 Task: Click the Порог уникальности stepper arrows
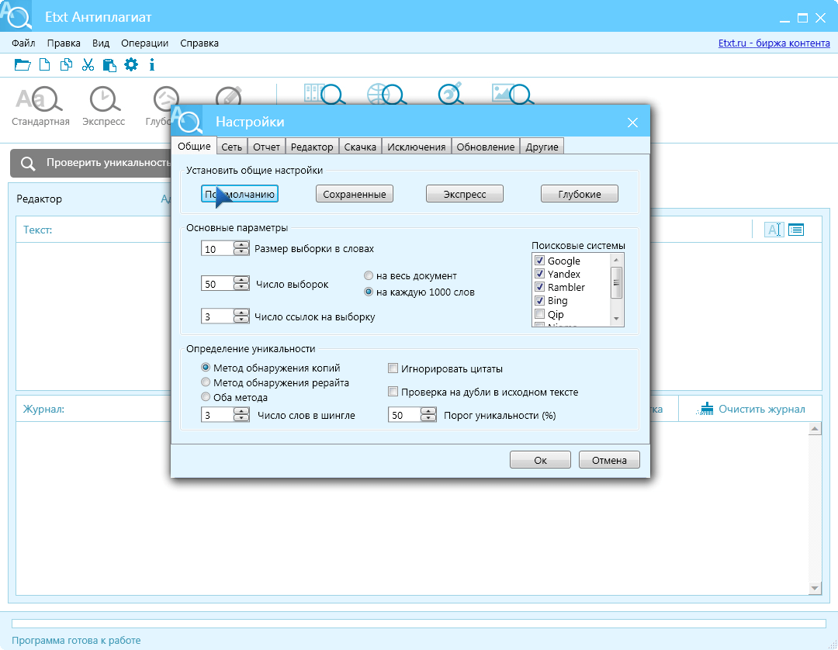click(x=428, y=415)
